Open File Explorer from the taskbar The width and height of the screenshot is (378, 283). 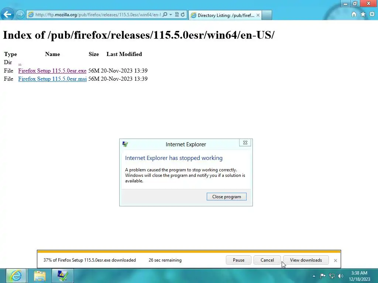click(40, 276)
